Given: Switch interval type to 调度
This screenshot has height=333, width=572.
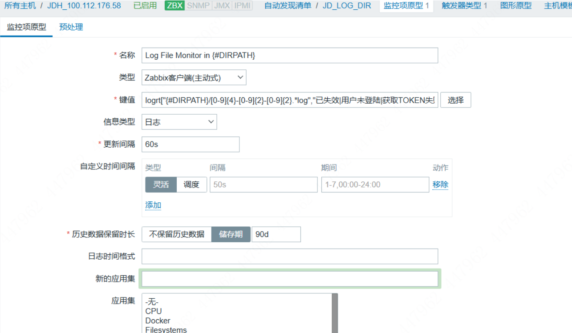Looking at the screenshot, I should point(191,185).
